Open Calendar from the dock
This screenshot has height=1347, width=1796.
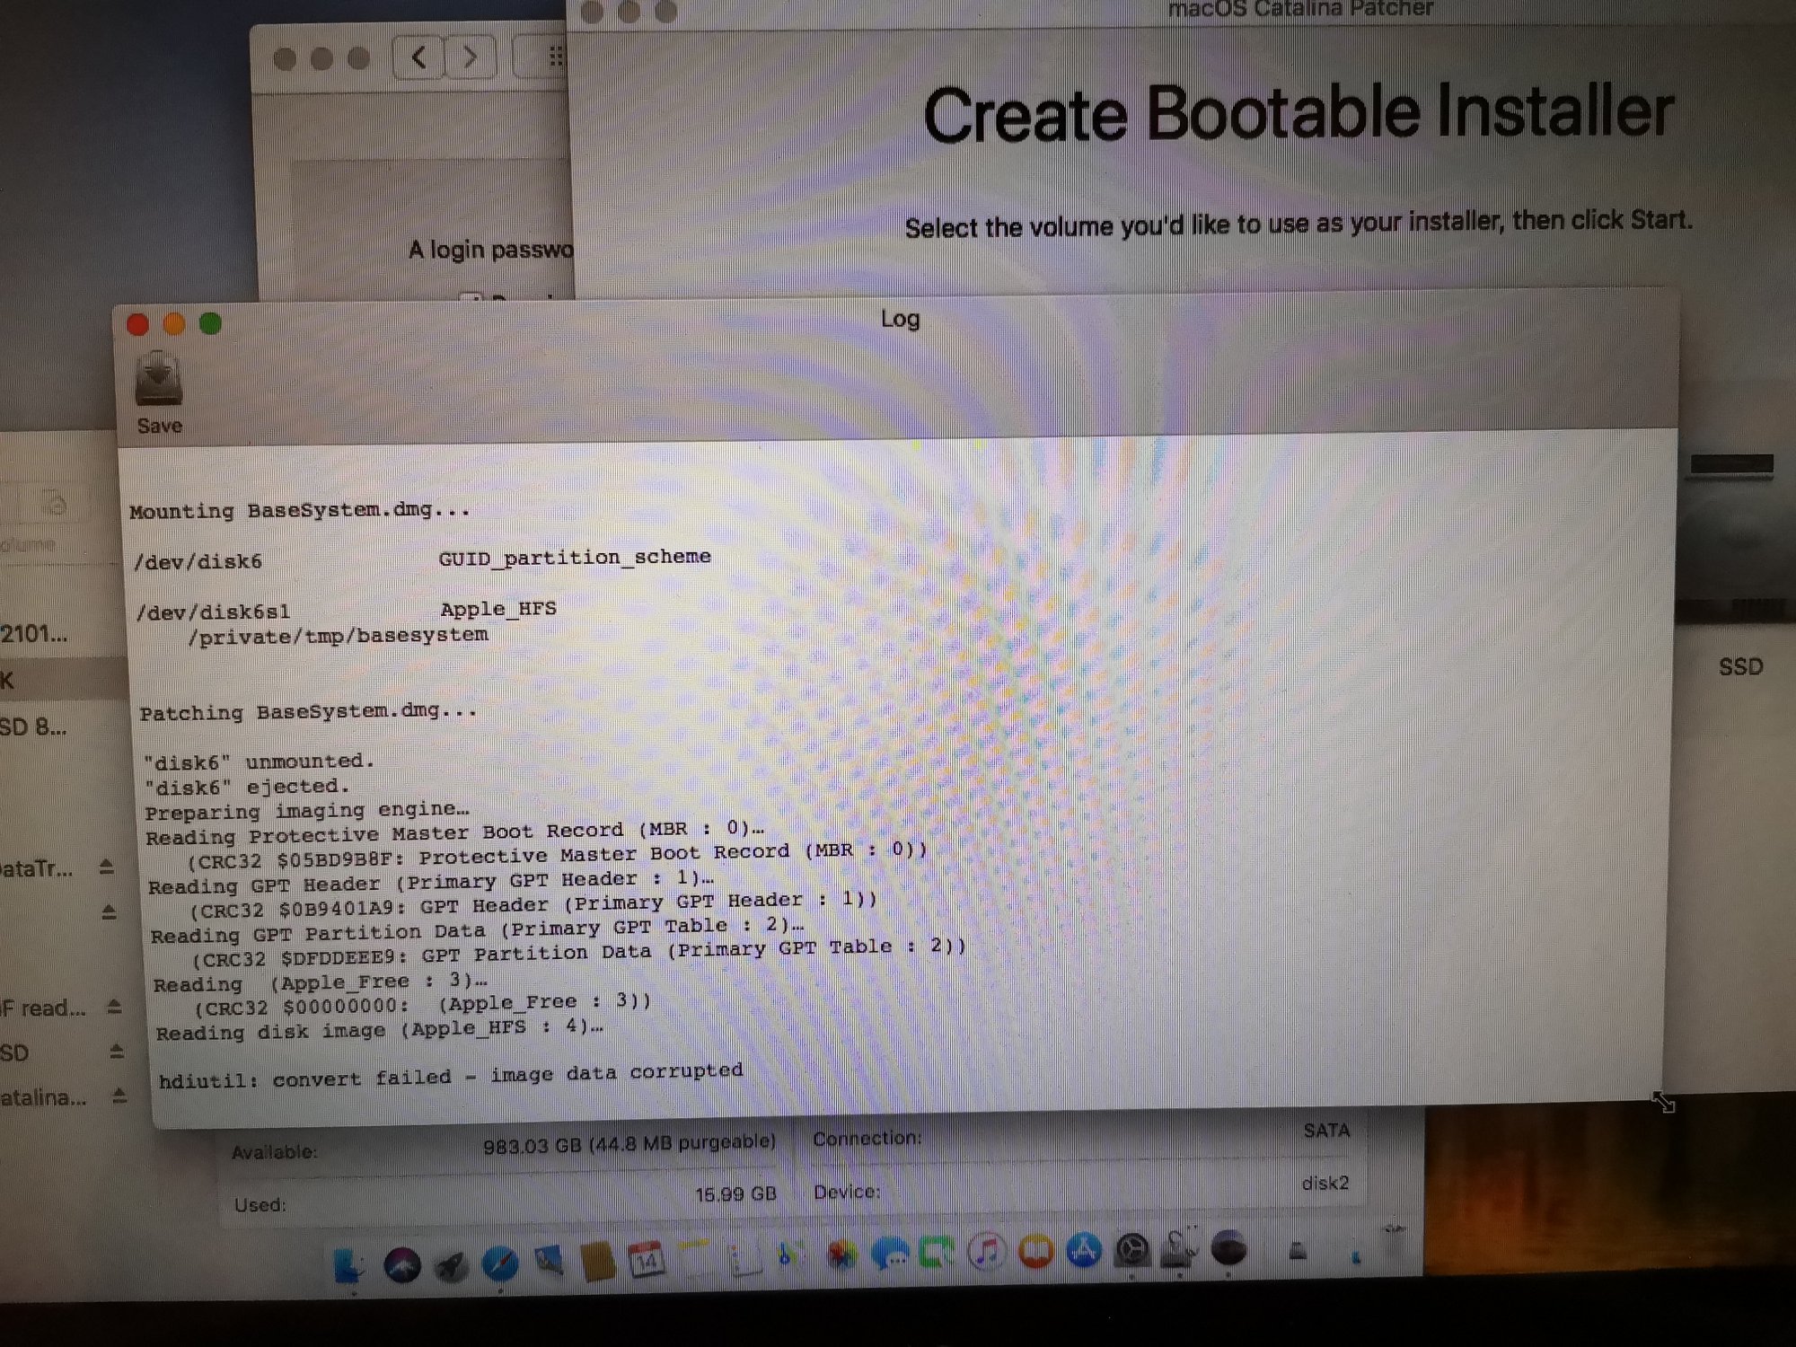click(x=646, y=1260)
